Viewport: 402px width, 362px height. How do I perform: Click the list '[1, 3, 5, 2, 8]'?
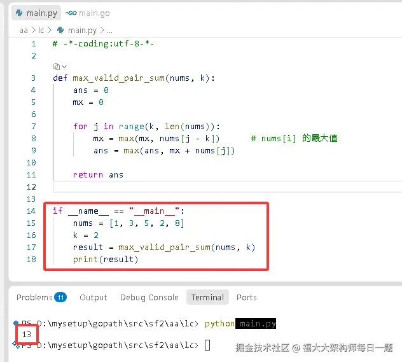pyautogui.click(x=147, y=223)
